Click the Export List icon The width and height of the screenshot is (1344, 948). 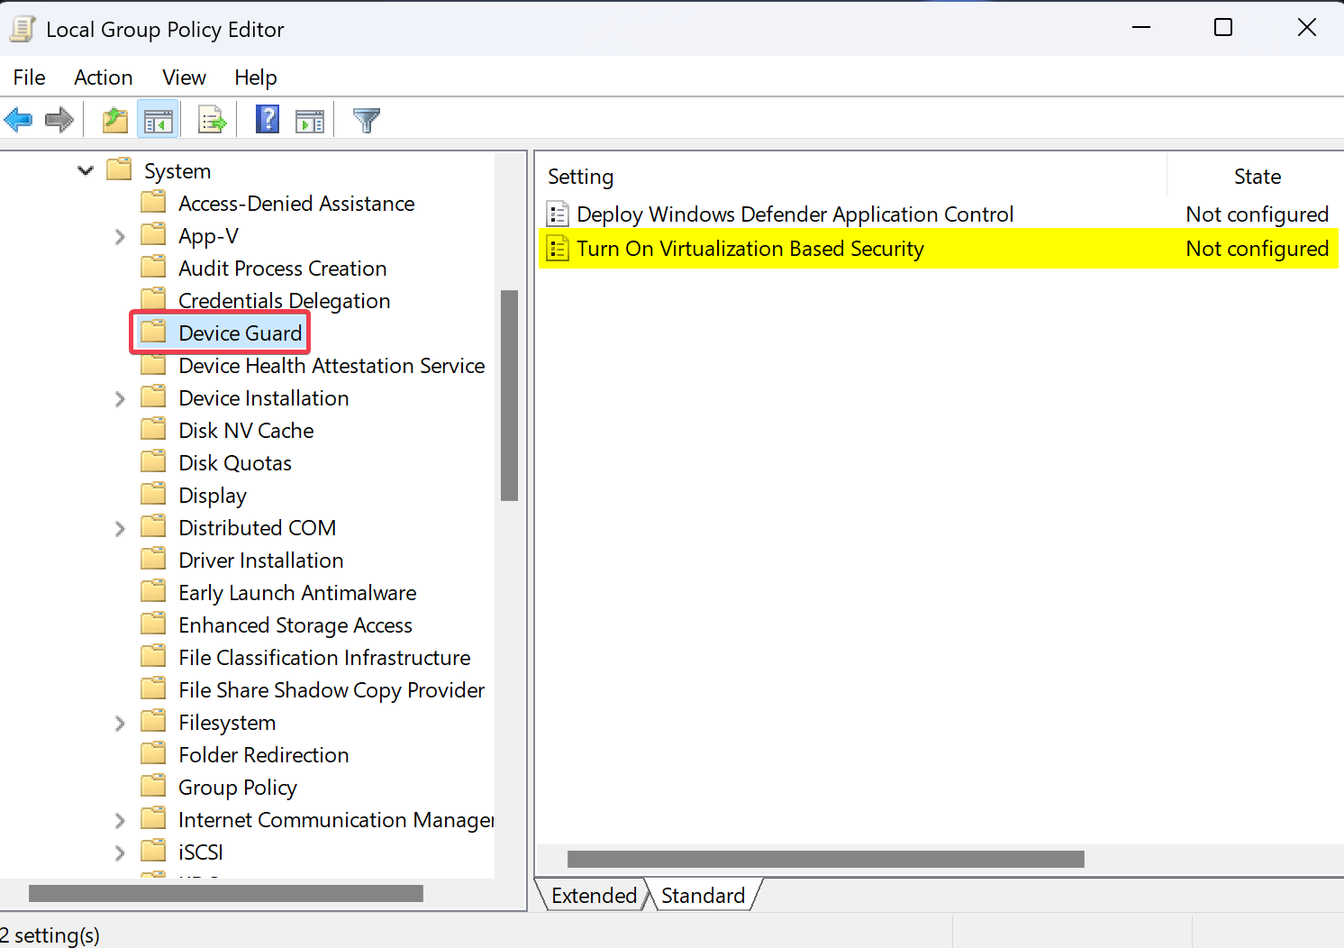click(x=211, y=118)
